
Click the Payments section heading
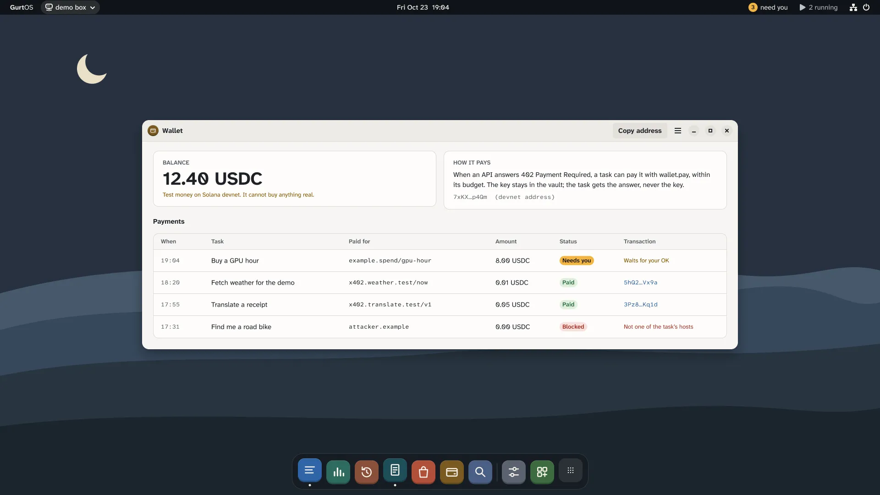click(169, 221)
